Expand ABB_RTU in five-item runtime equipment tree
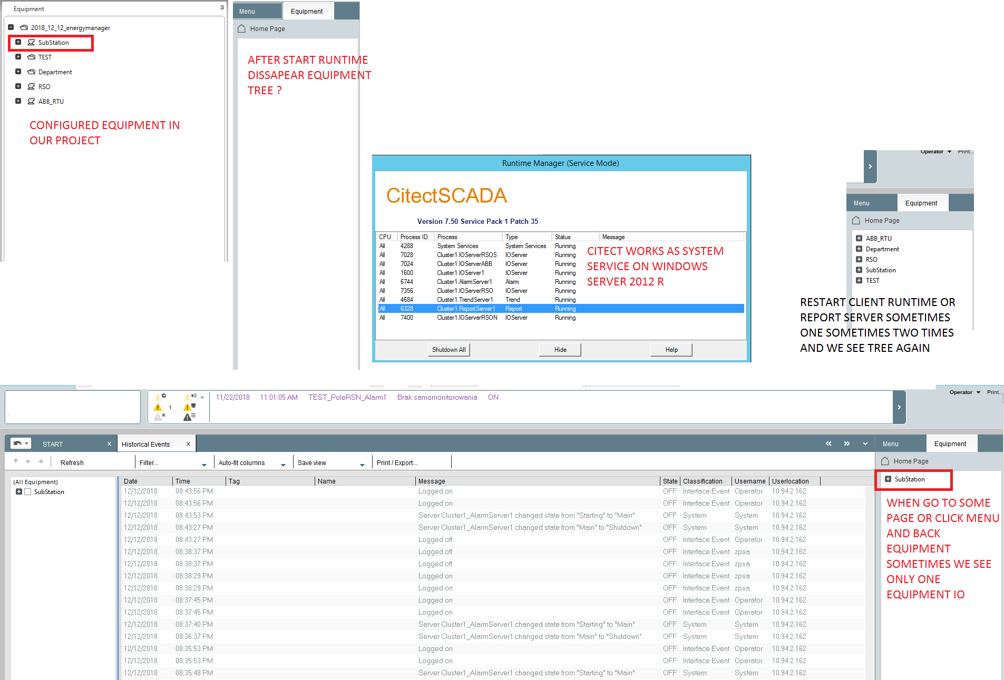 click(x=859, y=238)
